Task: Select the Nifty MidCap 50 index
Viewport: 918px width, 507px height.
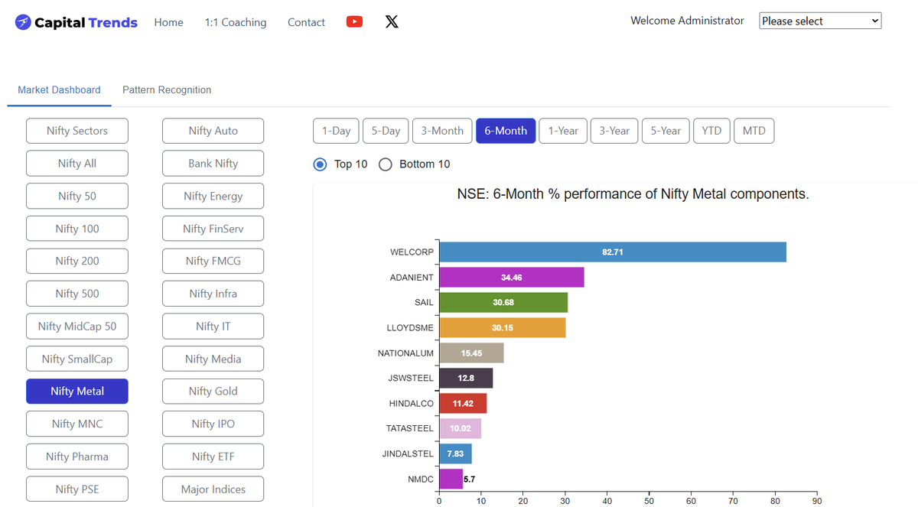Action: point(77,327)
